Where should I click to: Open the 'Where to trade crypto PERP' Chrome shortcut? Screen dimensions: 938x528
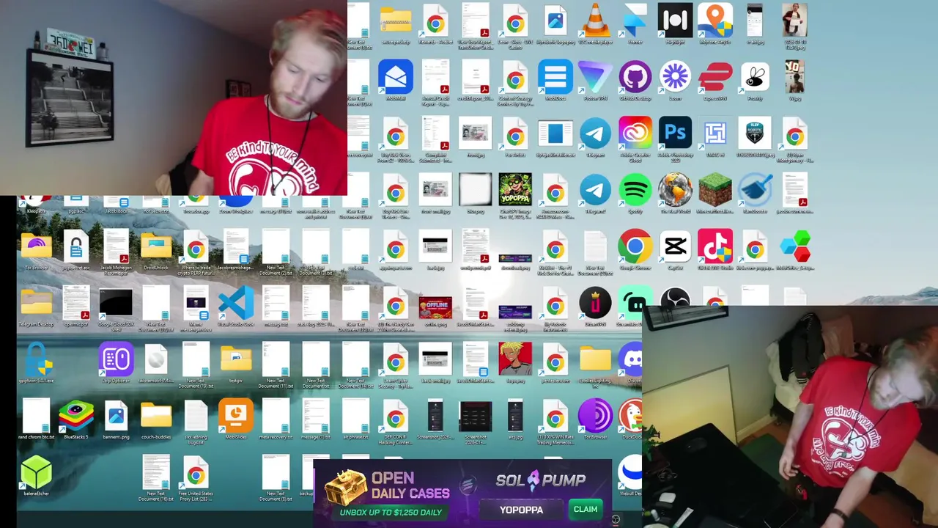[x=196, y=247]
